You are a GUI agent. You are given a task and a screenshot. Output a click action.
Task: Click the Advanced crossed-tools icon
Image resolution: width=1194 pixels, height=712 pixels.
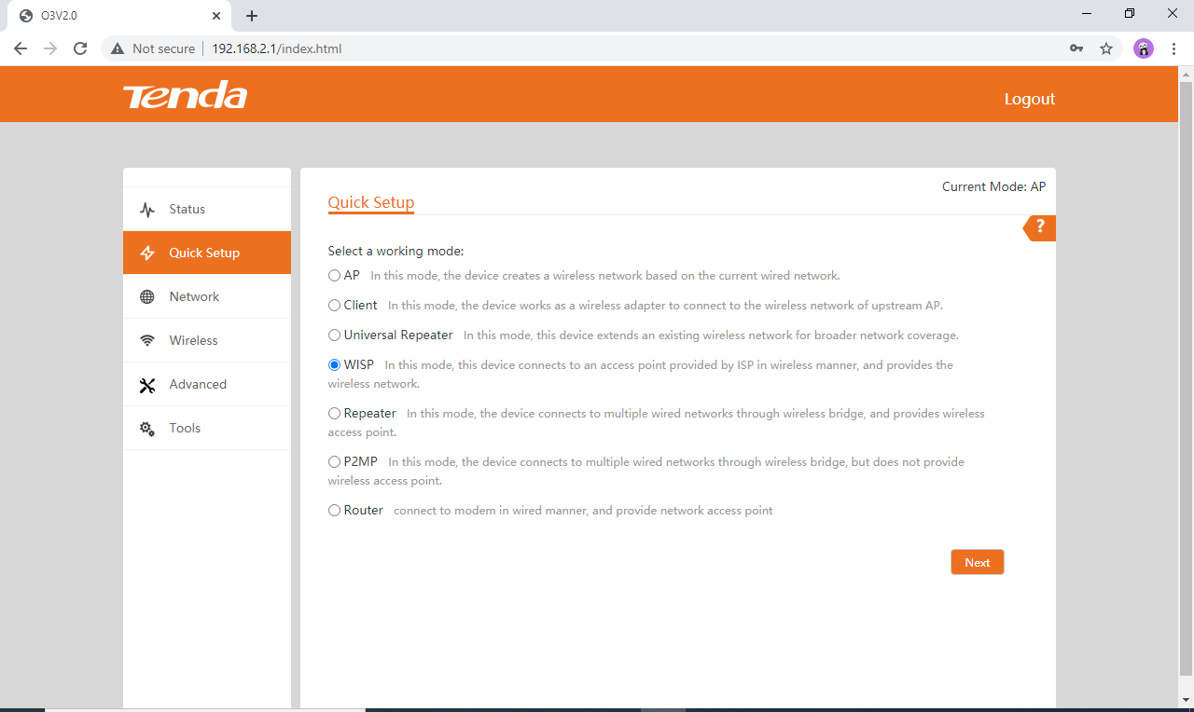click(147, 385)
